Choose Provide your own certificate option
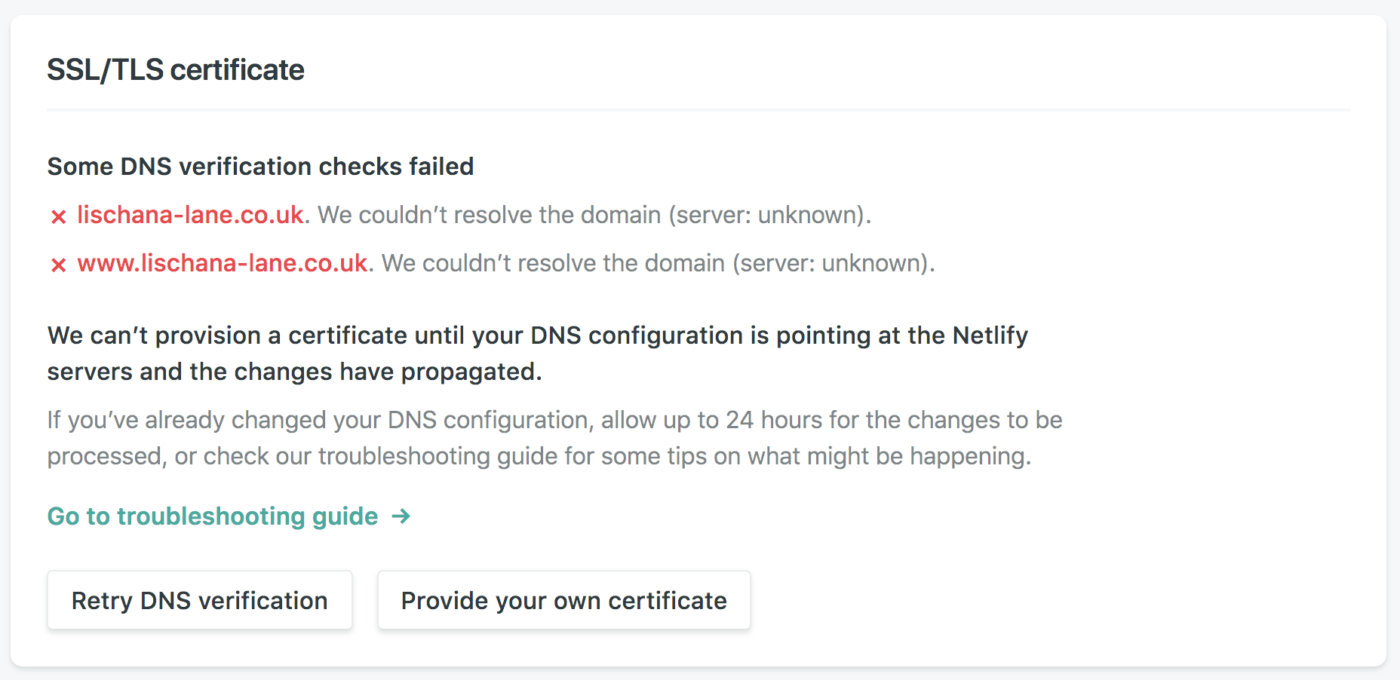The height and width of the screenshot is (680, 1400). click(563, 600)
